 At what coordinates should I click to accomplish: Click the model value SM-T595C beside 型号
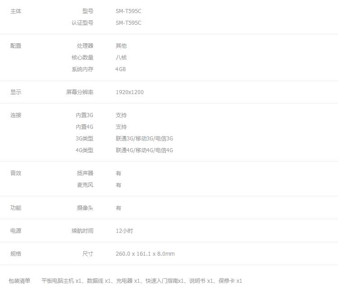128,11
